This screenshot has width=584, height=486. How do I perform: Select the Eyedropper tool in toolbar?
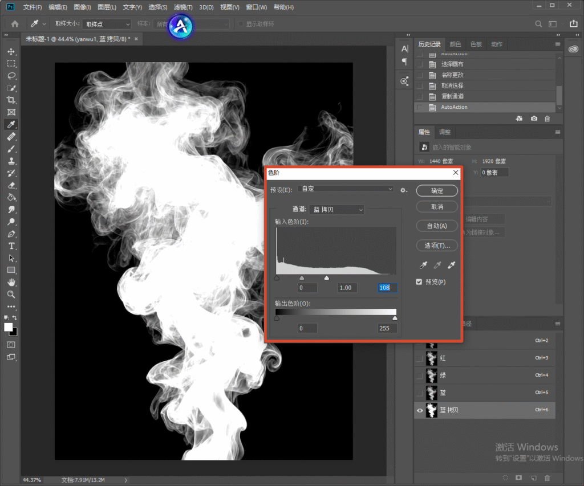click(11, 124)
